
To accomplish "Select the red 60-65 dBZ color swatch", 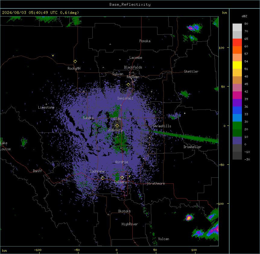I will [237, 43].
